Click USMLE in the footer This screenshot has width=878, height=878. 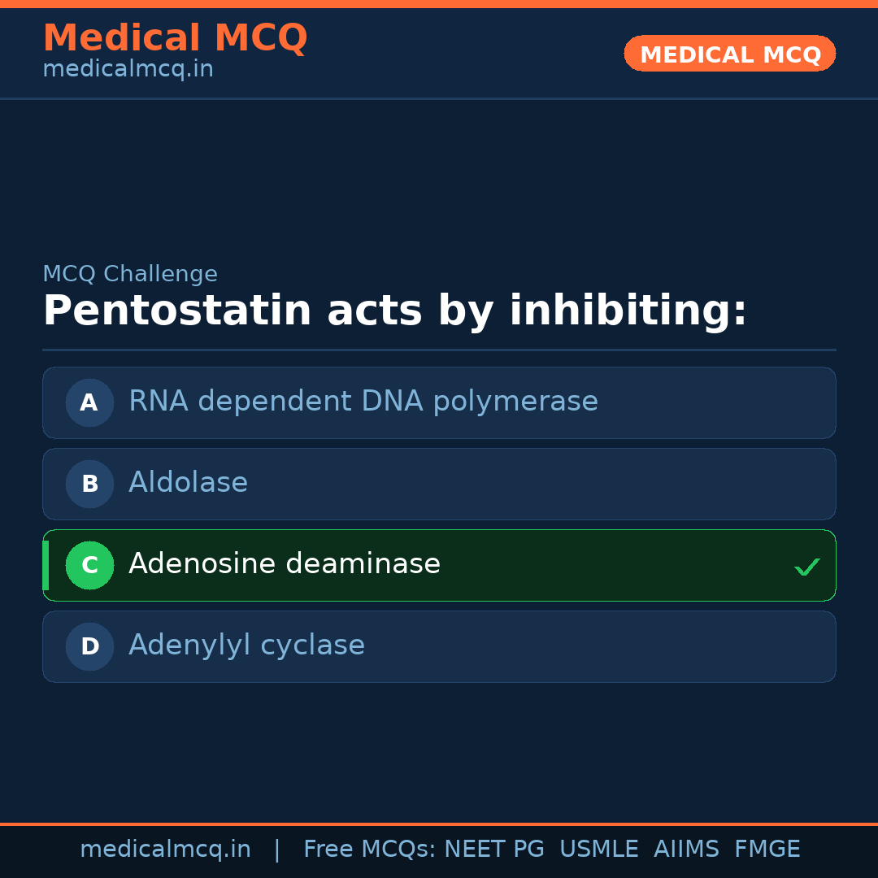tap(598, 850)
